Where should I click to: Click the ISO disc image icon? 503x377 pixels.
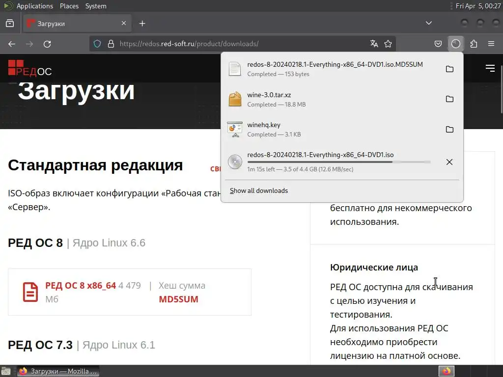(x=235, y=162)
